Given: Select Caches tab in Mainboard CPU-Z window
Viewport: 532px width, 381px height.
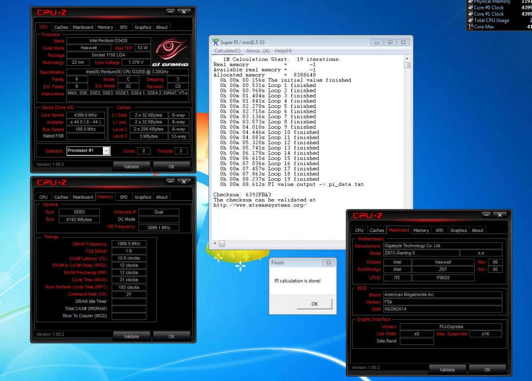Looking at the screenshot, I should click(377, 230).
